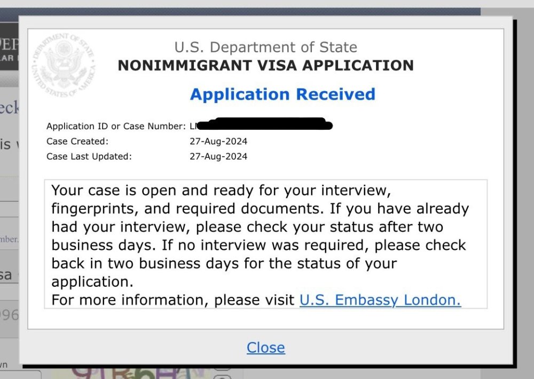Screen dimensions: 534x379
Task: Open the U.S. Embassy London link
Action: (x=380, y=300)
